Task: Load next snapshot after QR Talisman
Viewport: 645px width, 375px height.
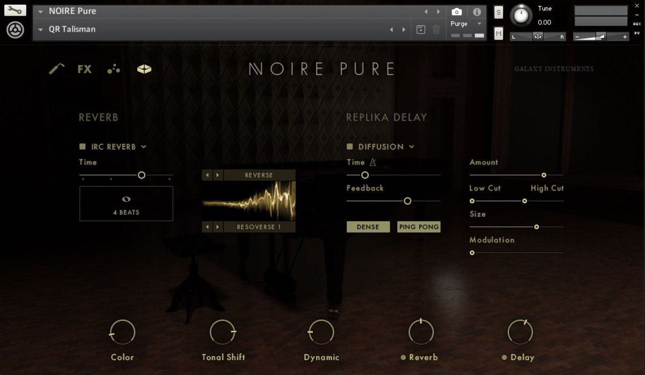Action: pyautogui.click(x=404, y=30)
